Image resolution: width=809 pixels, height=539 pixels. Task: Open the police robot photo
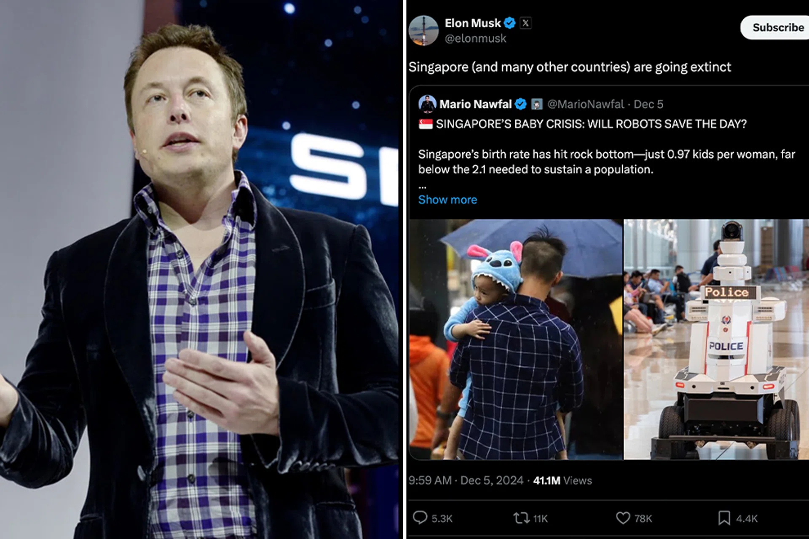[716, 339]
